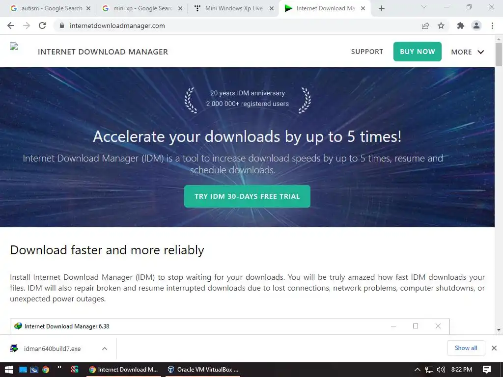Click the padlock site info icon
This screenshot has height=377, width=503.
click(x=62, y=26)
